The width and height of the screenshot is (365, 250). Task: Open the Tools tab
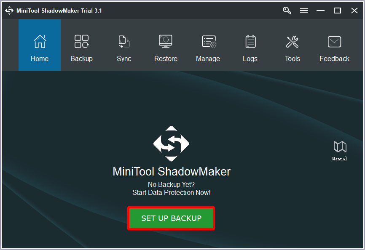click(293, 45)
